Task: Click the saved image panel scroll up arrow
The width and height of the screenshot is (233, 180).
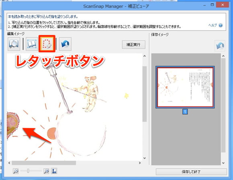Action: click(x=223, y=56)
